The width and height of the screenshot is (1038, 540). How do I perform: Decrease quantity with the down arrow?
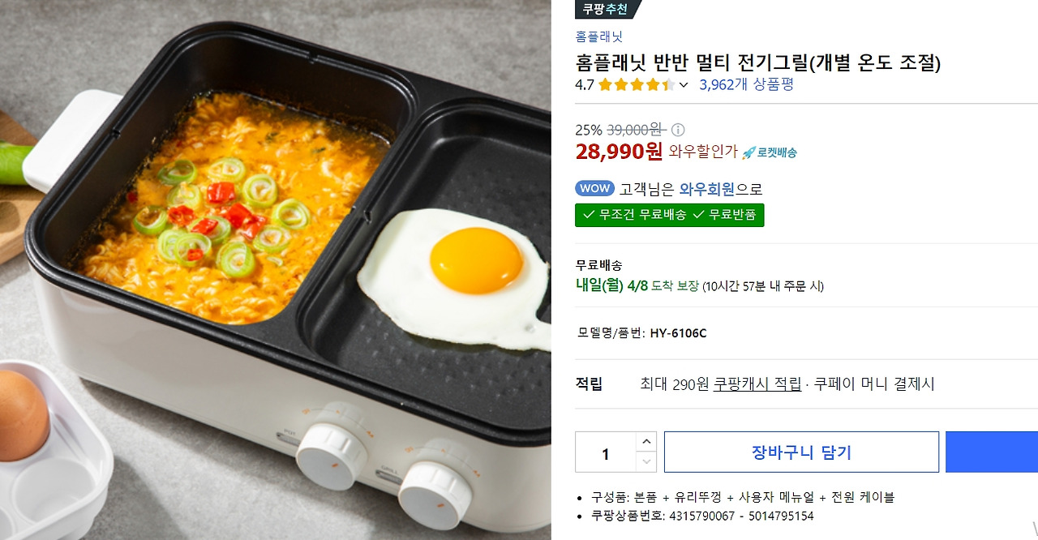coord(646,462)
